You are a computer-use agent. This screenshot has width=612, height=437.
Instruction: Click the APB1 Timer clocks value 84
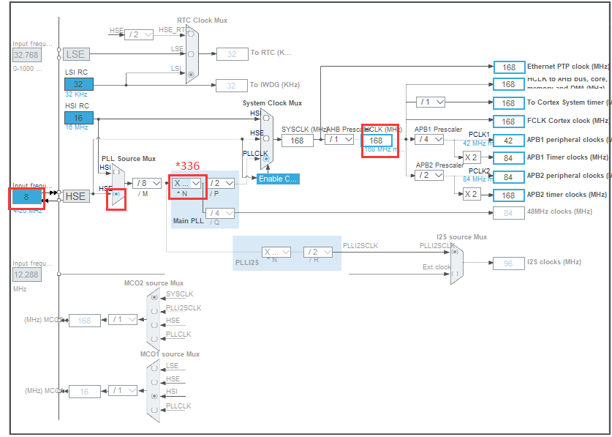point(509,158)
